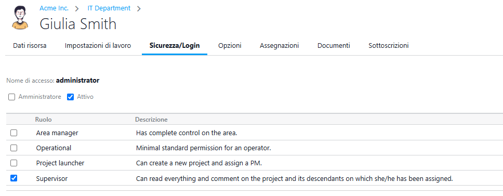Switch to the Documenti tab

(x=334, y=46)
